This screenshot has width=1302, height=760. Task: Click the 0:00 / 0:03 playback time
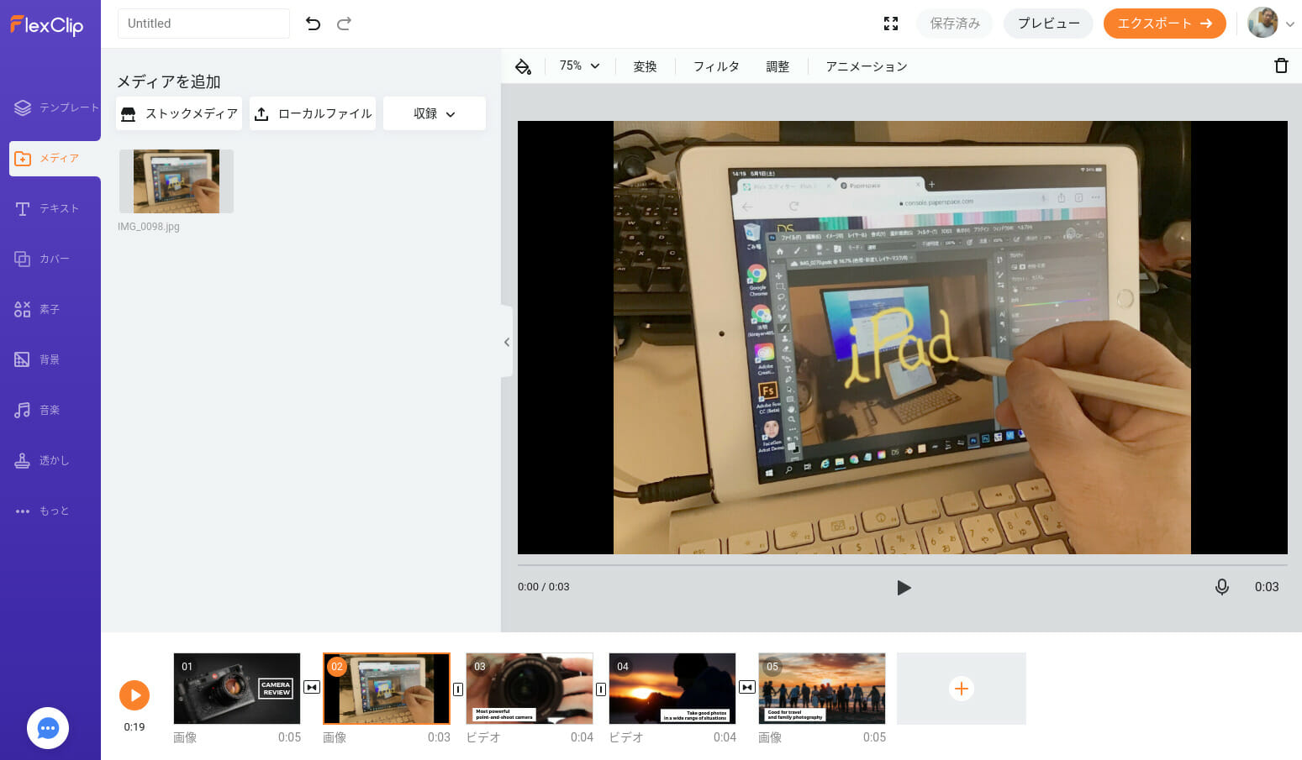point(544,587)
